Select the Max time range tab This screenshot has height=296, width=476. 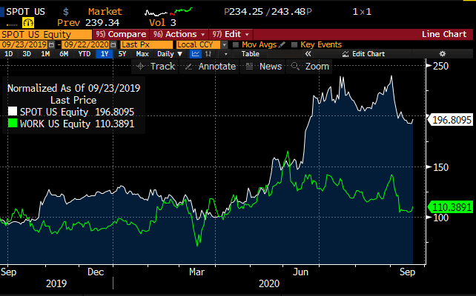pyautogui.click(x=142, y=54)
